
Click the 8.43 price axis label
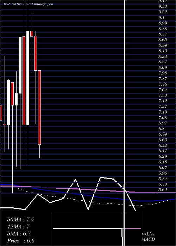163,51
